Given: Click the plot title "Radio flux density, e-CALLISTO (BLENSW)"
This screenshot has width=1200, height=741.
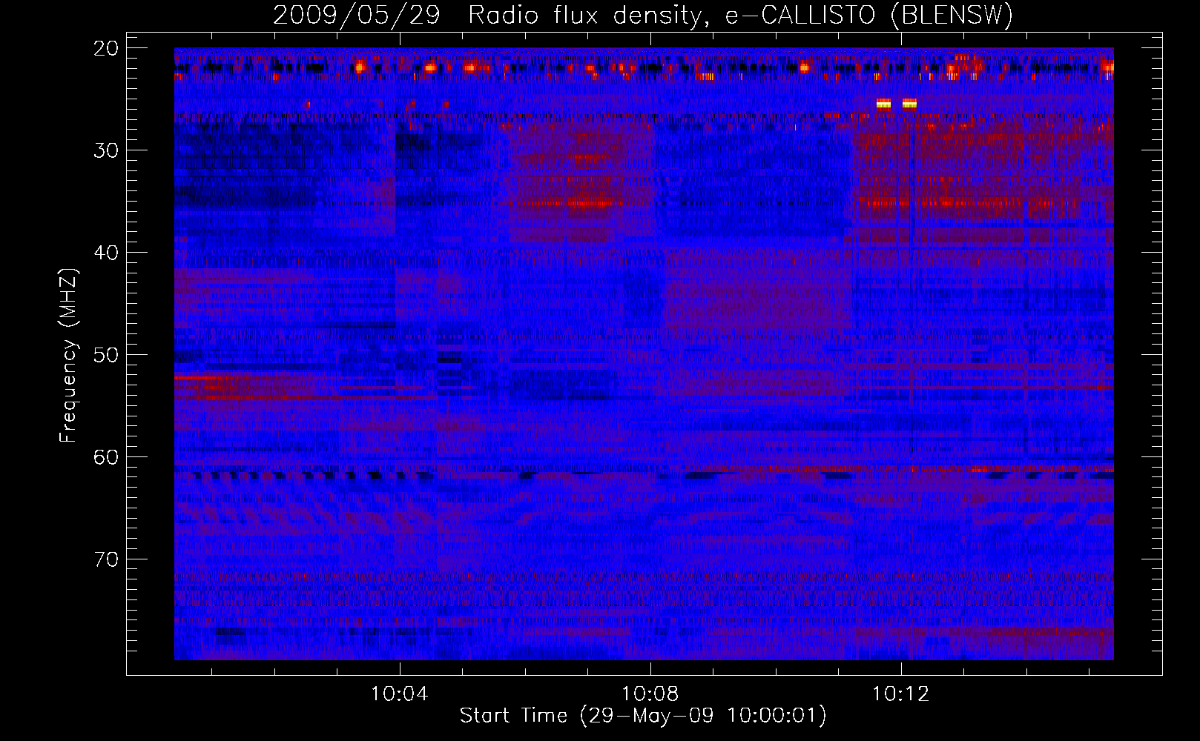Looking at the screenshot, I should [x=740, y=16].
